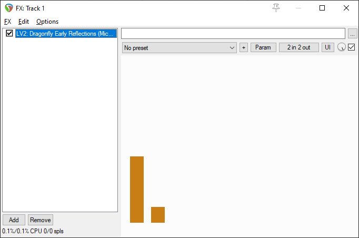Click the Remove button

41,220
